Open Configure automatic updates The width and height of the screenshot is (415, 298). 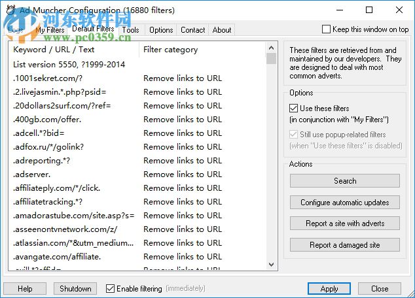pyautogui.click(x=345, y=203)
